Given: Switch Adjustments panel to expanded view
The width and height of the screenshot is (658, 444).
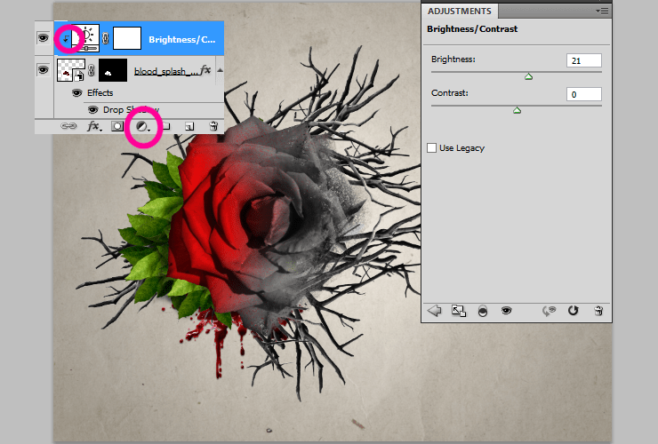Looking at the screenshot, I should pyautogui.click(x=458, y=311).
